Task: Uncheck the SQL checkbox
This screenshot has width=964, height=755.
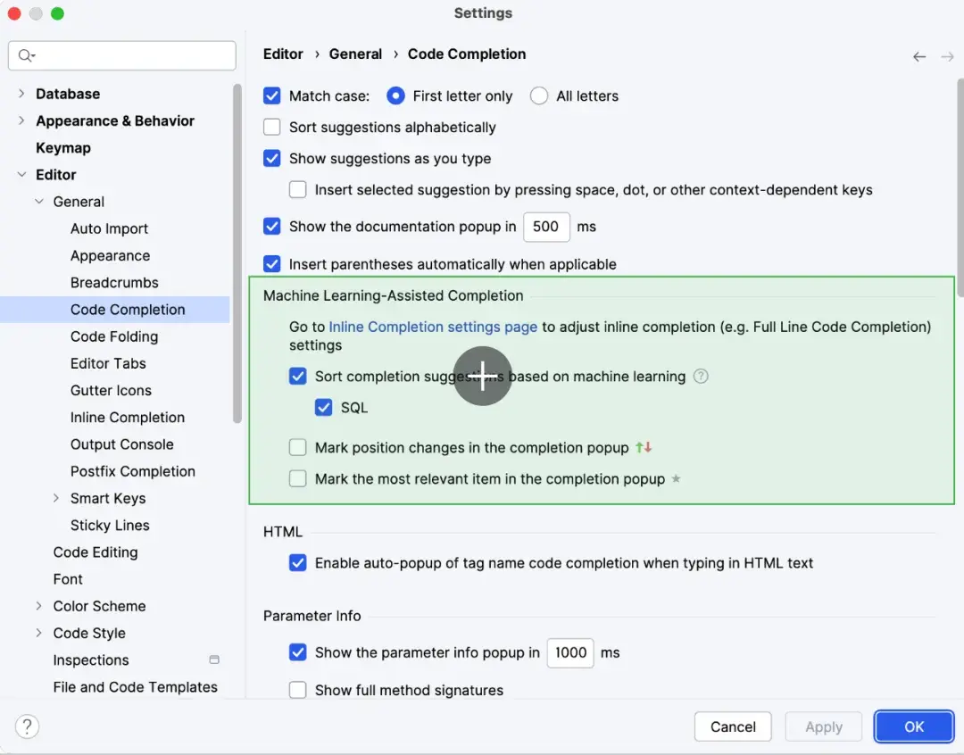Action: click(x=324, y=408)
